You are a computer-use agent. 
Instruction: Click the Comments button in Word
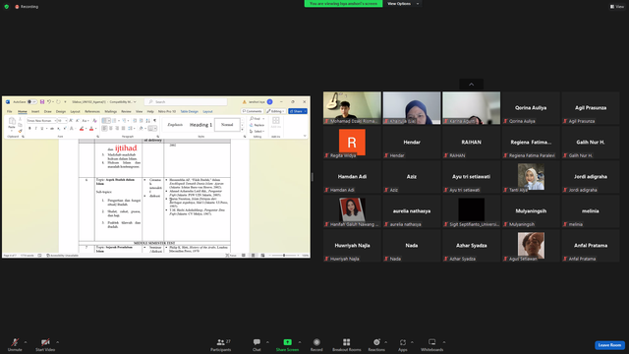(x=252, y=111)
